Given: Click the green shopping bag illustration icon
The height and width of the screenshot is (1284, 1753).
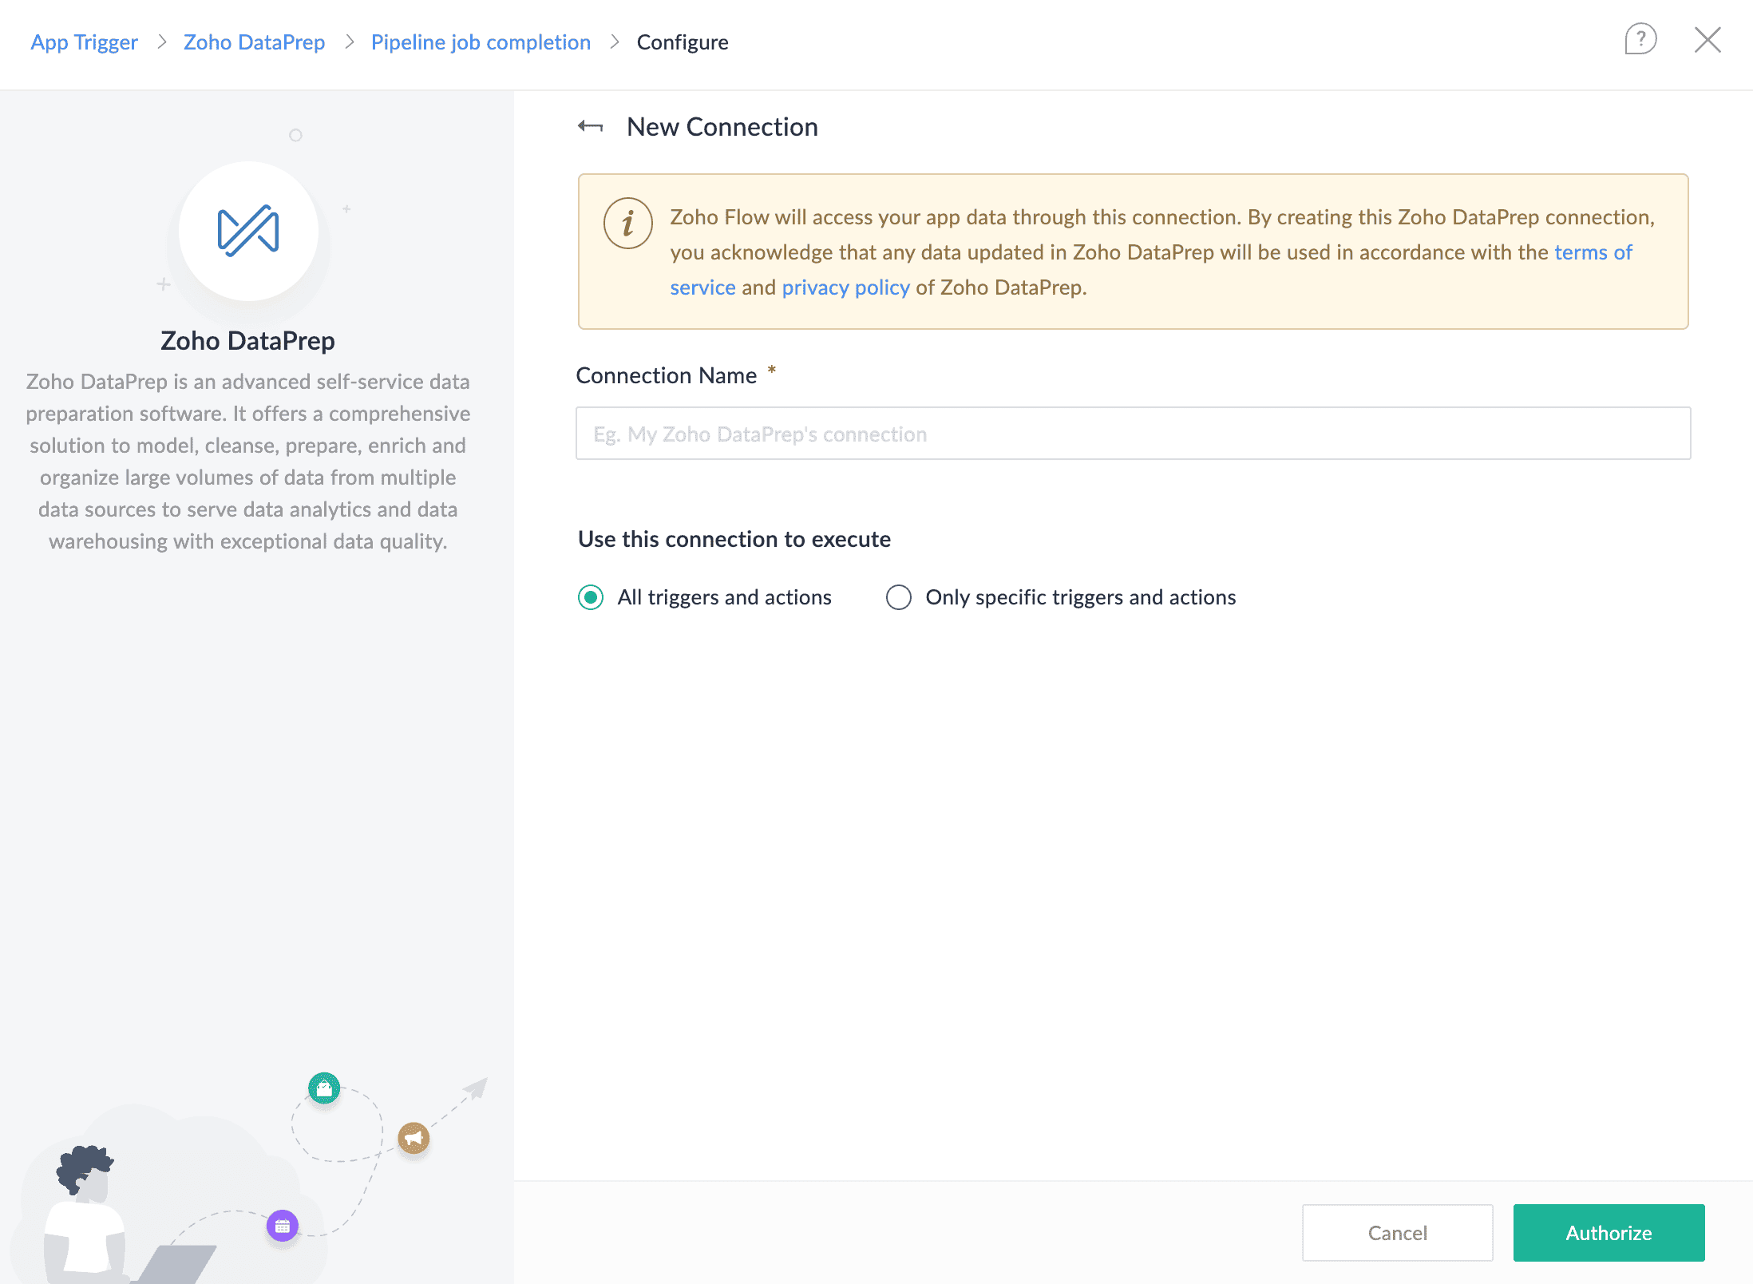Looking at the screenshot, I should [x=324, y=1088].
